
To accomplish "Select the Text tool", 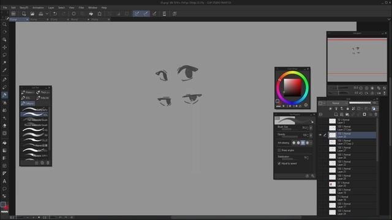I will 4,182.
